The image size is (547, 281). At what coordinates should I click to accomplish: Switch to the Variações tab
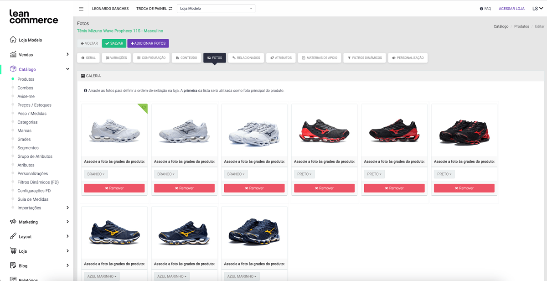point(116,58)
